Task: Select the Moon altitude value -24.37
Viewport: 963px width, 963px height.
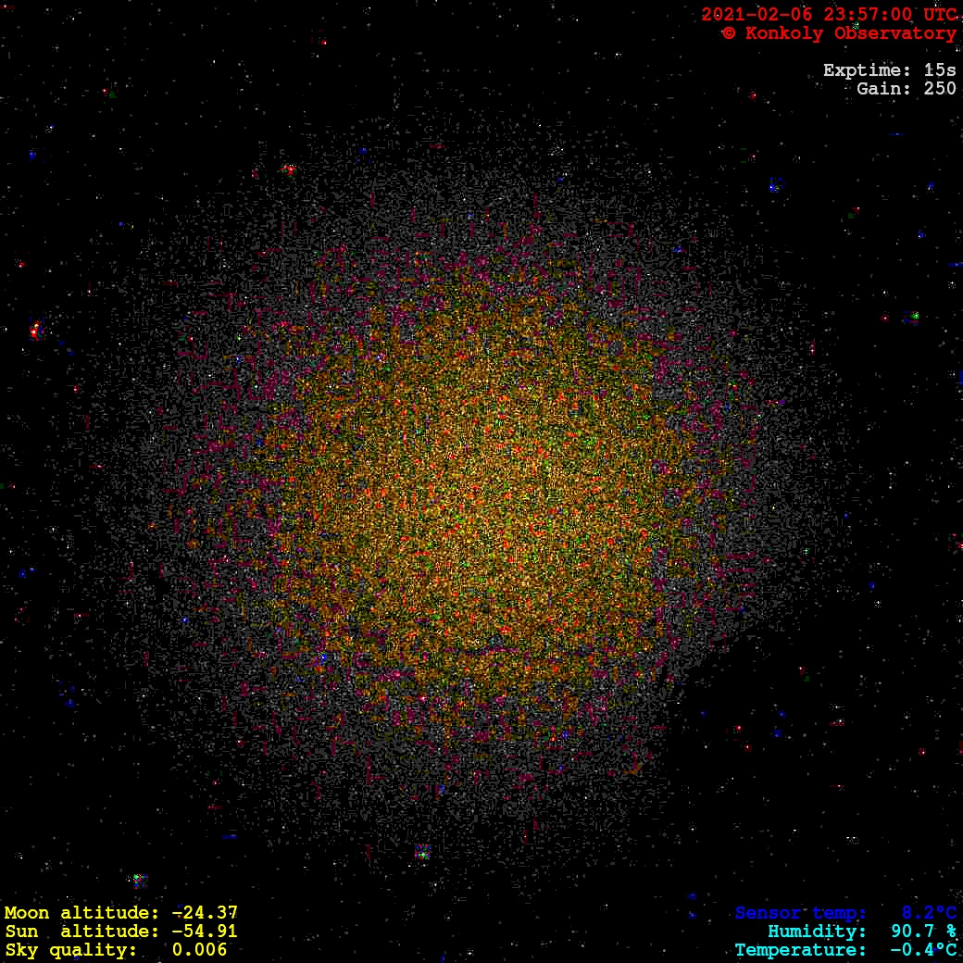Action: pos(205,913)
